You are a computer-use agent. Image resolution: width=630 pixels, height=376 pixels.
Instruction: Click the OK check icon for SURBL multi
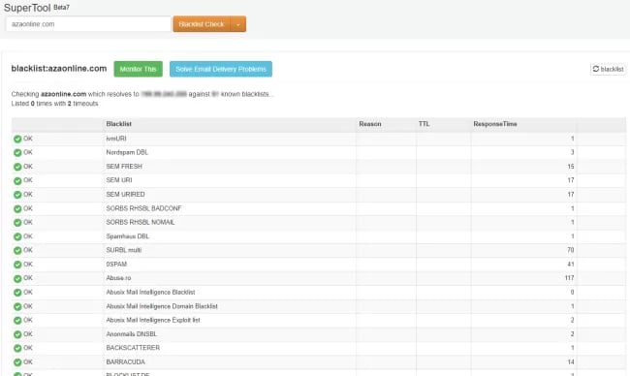click(x=17, y=251)
